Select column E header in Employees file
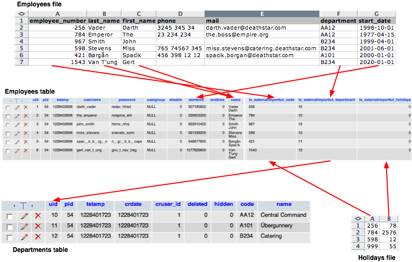The width and height of the screenshot is (412, 262). point(261,13)
